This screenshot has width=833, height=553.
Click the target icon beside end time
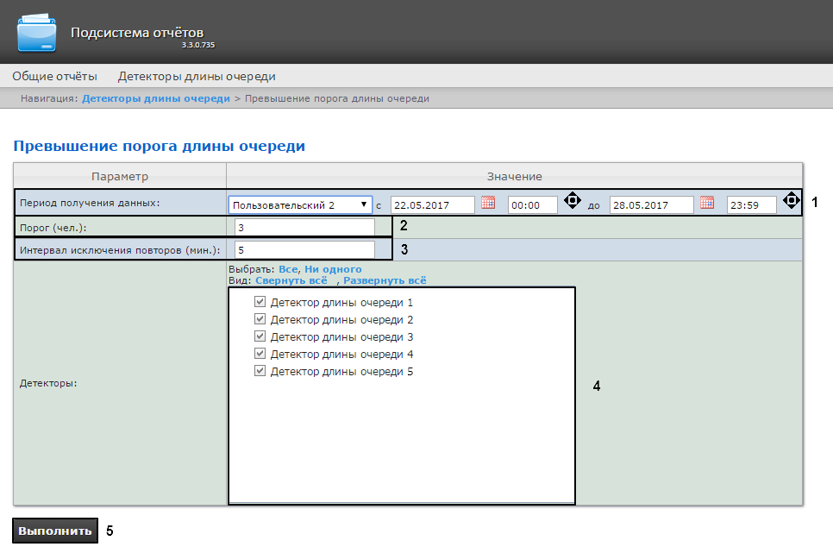click(791, 201)
